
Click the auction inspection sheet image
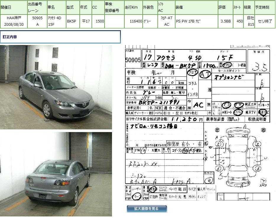(197, 123)
